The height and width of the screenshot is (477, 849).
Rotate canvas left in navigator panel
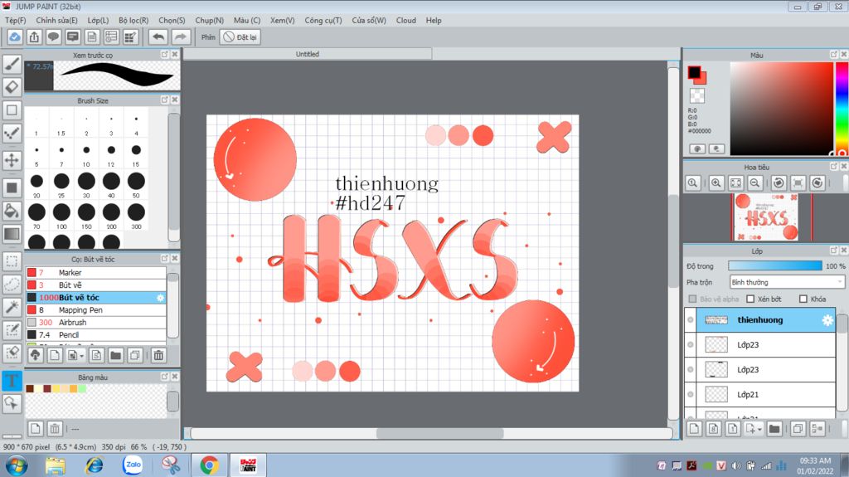pyautogui.click(x=779, y=183)
